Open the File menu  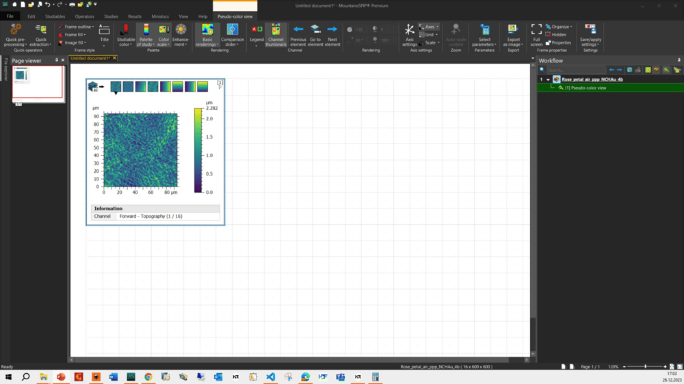(10, 16)
